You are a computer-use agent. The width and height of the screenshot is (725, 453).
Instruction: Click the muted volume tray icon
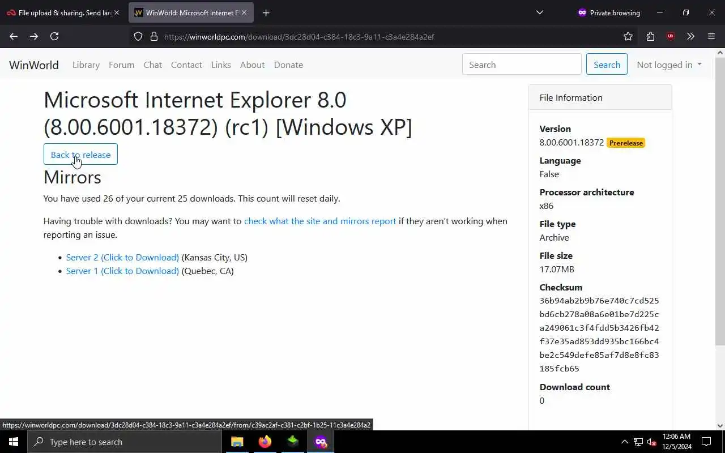pos(652,442)
